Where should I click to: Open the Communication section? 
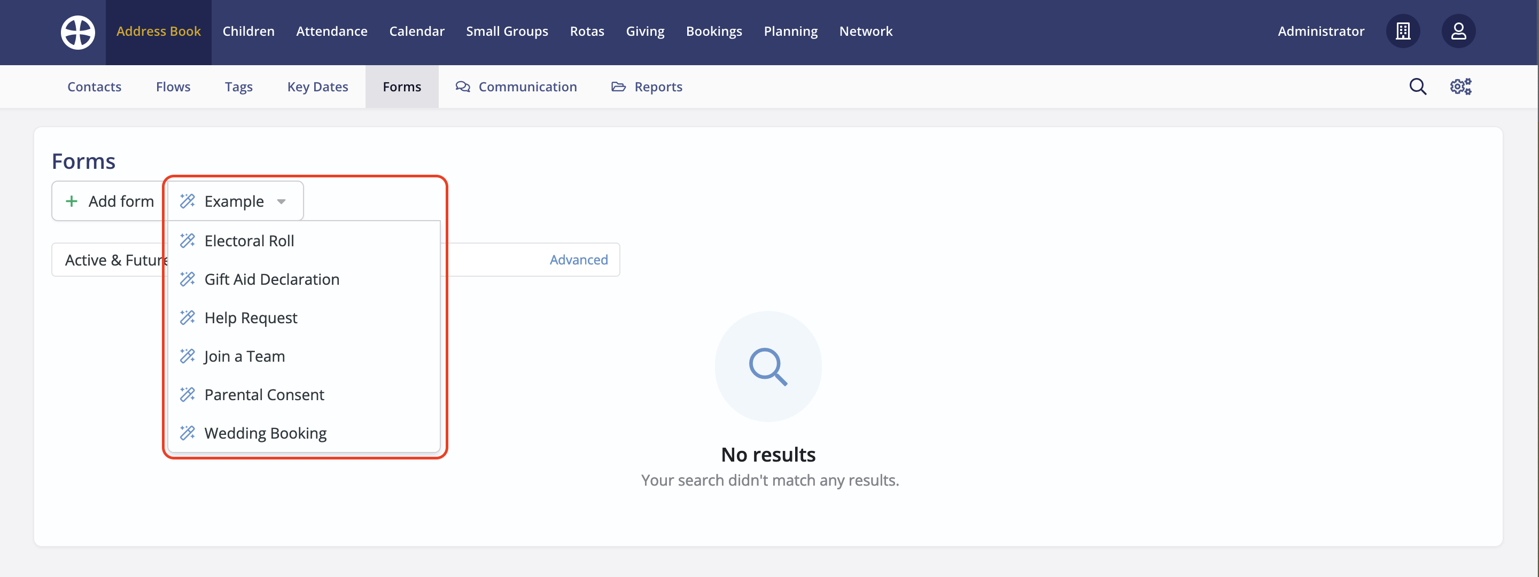coord(516,87)
